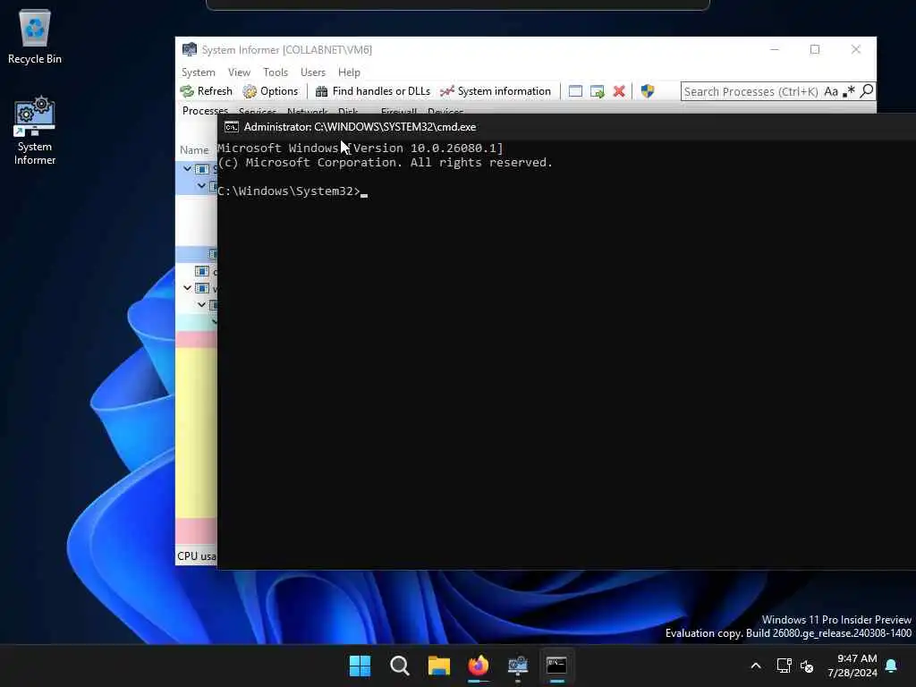Click the search magnifier icon

[867, 91]
